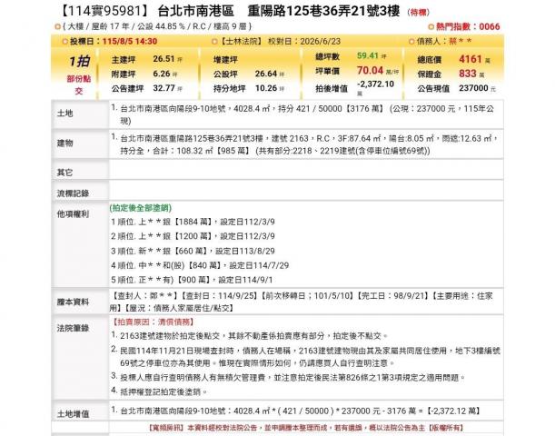
Task: Select the 公告現值 value 237000 in header
Action: [473, 88]
